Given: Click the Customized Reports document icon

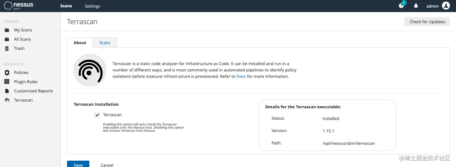Looking at the screenshot, I should [x=7, y=91].
